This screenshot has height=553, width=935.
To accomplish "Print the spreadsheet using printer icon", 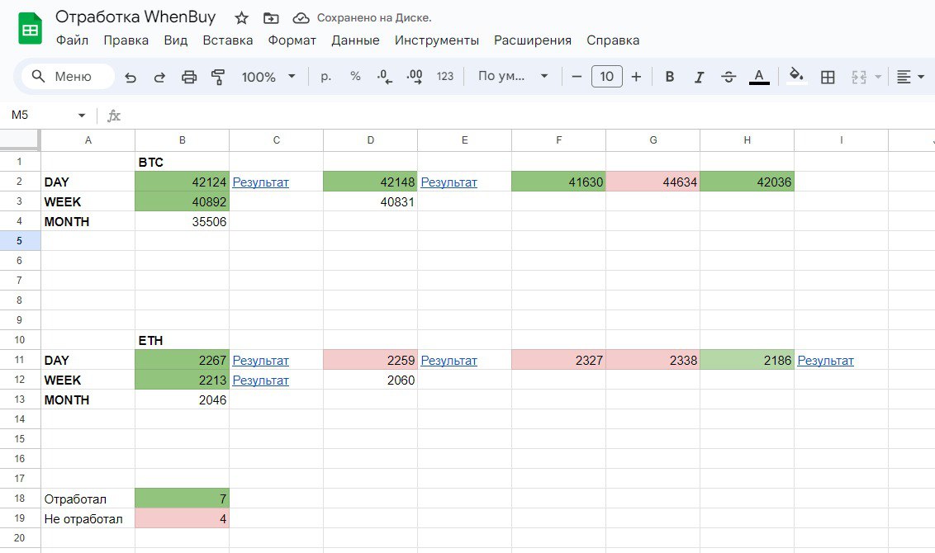I will [x=189, y=77].
